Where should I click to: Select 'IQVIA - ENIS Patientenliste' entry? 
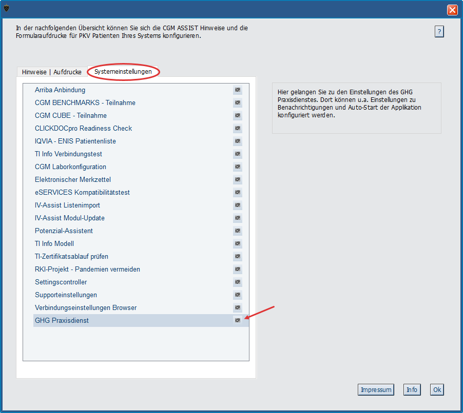pyautogui.click(x=141, y=141)
